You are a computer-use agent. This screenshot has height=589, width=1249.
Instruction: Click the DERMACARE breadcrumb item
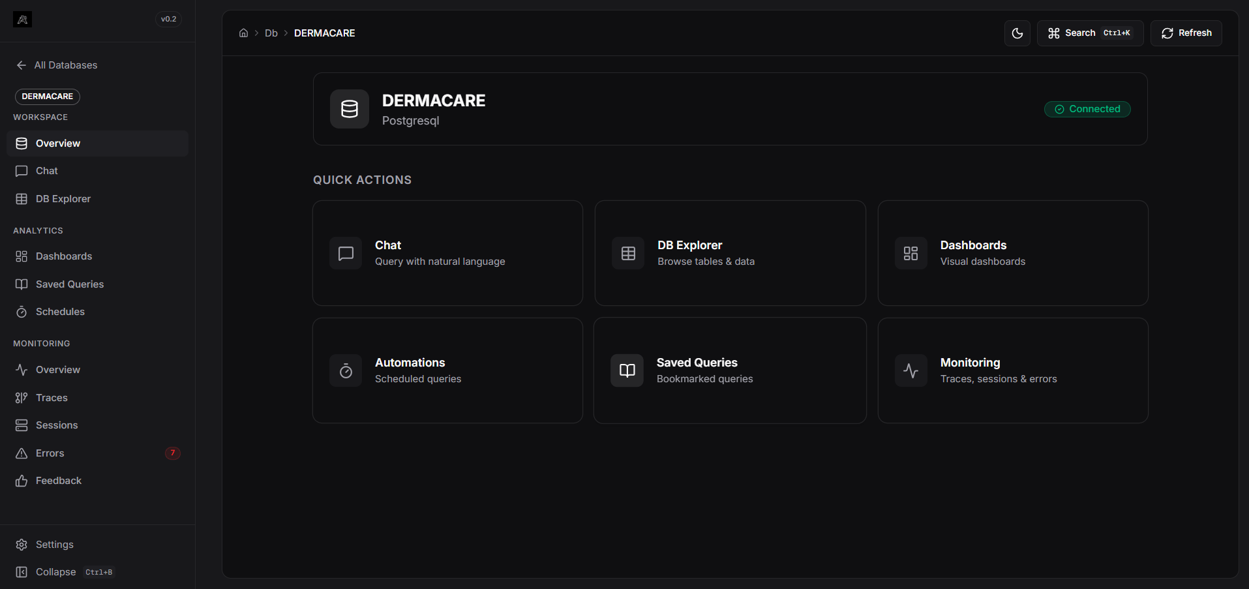[x=325, y=33]
